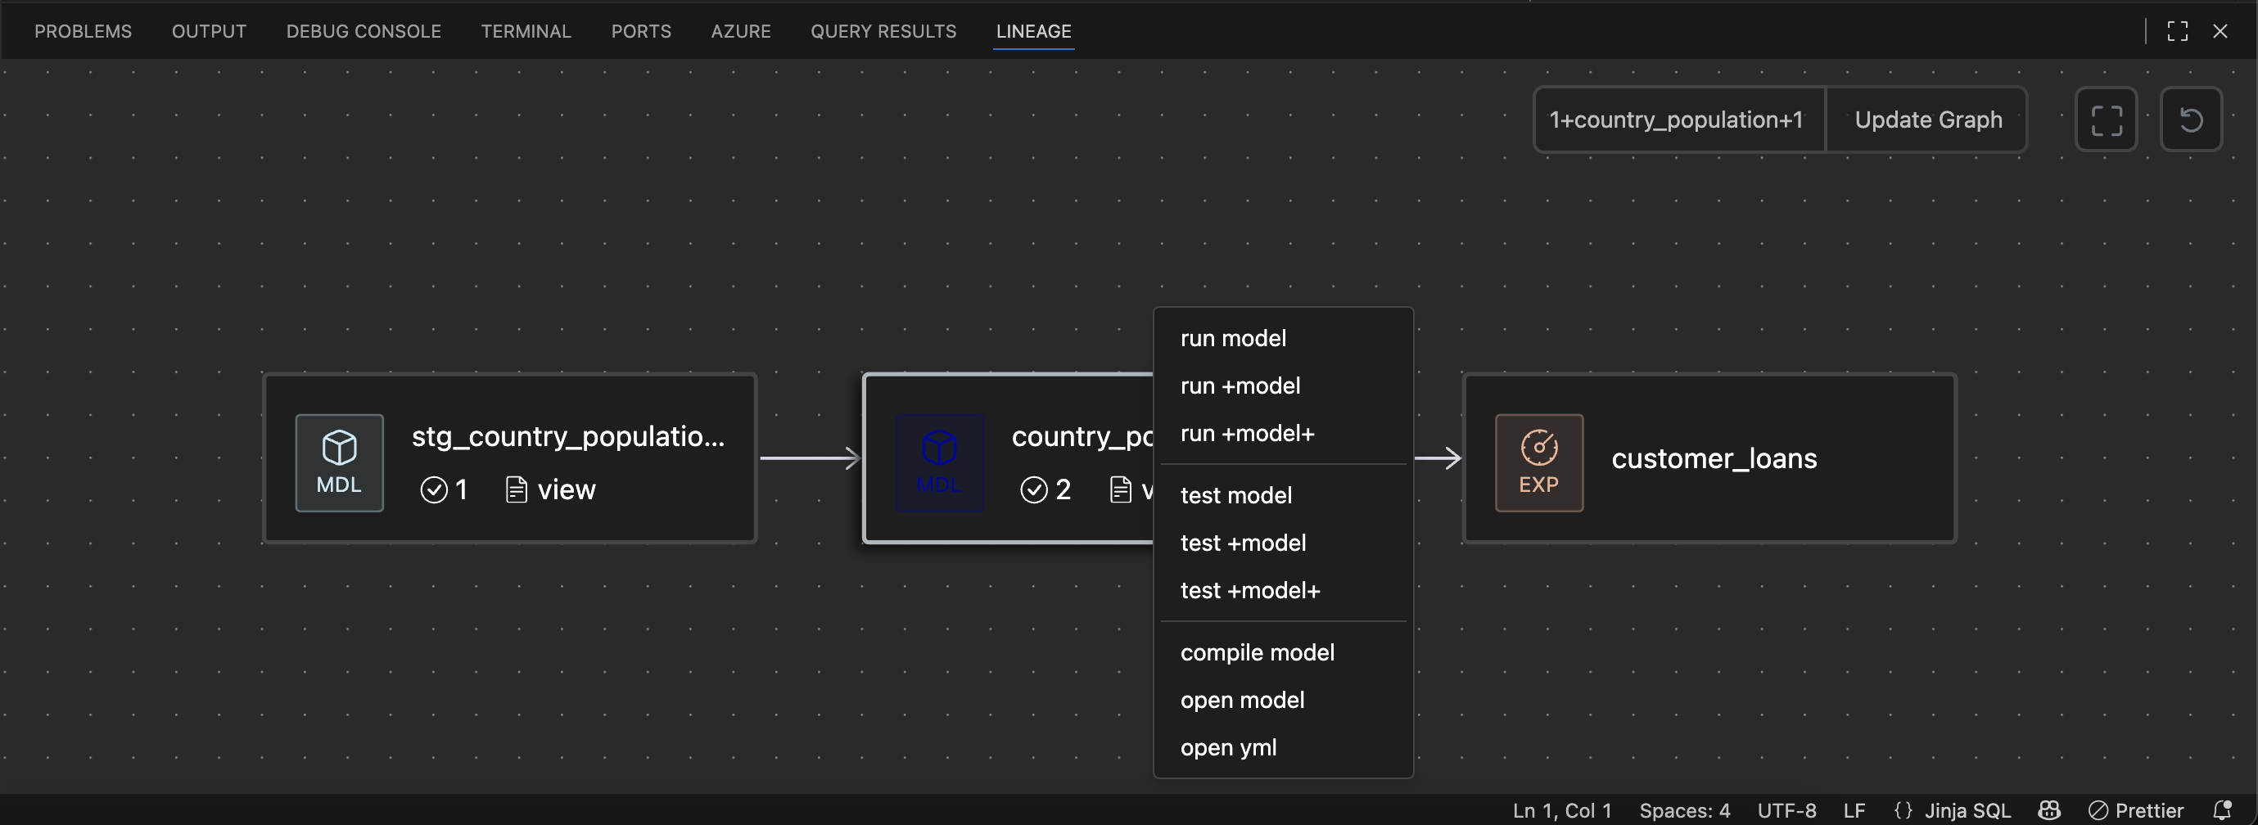Select the LINEAGE tab

pyautogui.click(x=1033, y=32)
